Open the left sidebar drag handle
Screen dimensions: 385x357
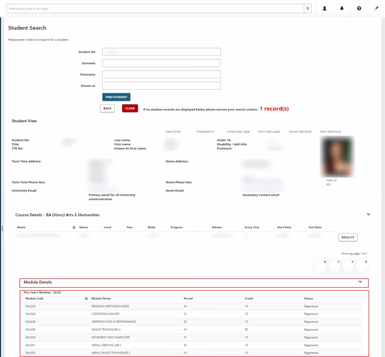[2, 228]
